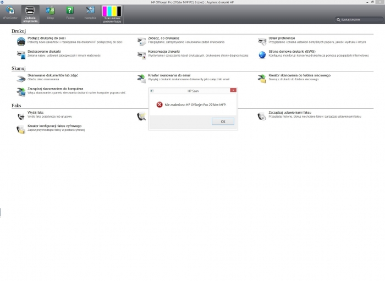Open the Zobacz, co drukujesz link

pyautogui.click(x=164, y=38)
